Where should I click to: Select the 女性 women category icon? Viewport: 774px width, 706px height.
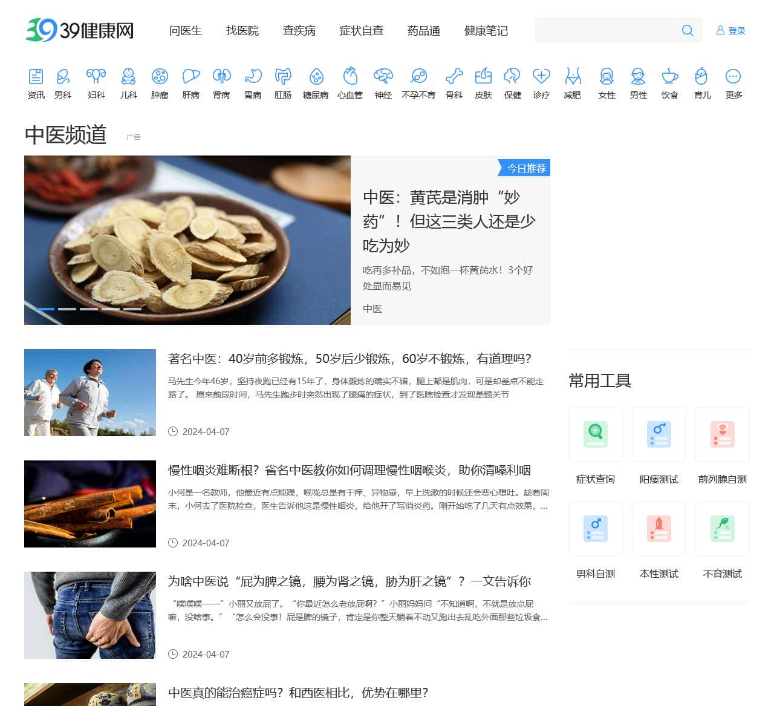(x=607, y=76)
